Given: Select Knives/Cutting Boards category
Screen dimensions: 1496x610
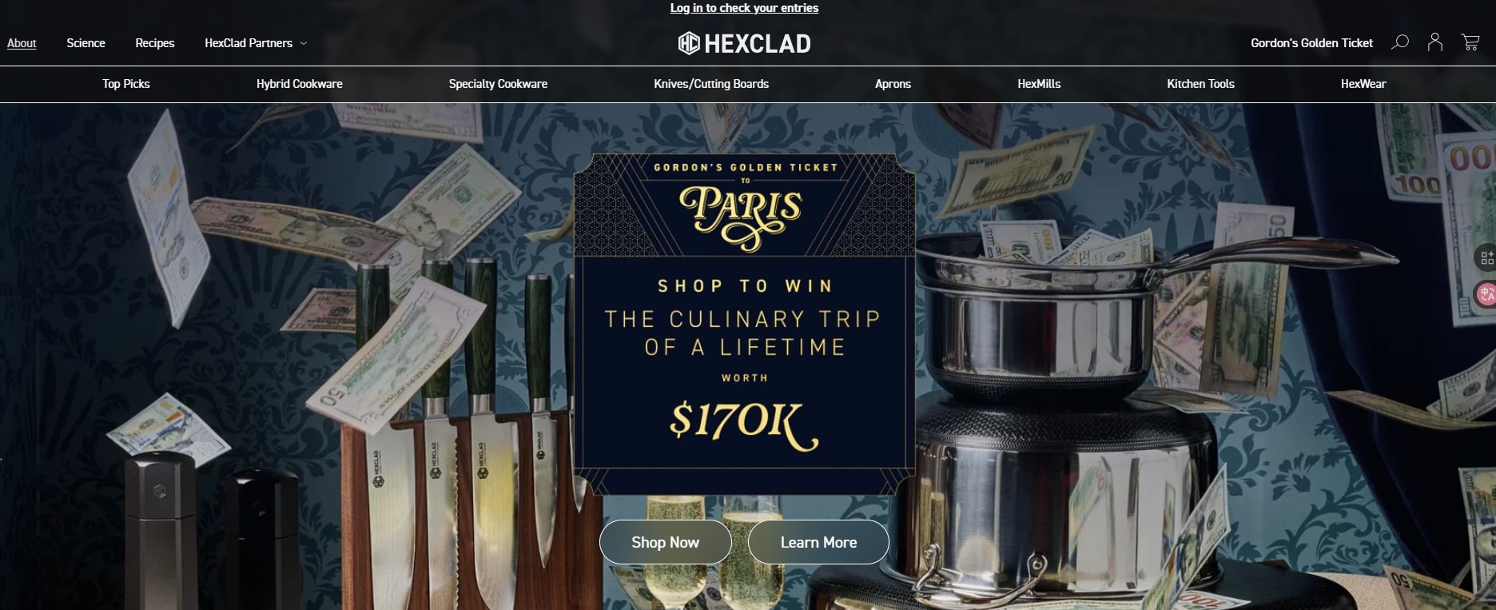Looking at the screenshot, I should point(711,84).
